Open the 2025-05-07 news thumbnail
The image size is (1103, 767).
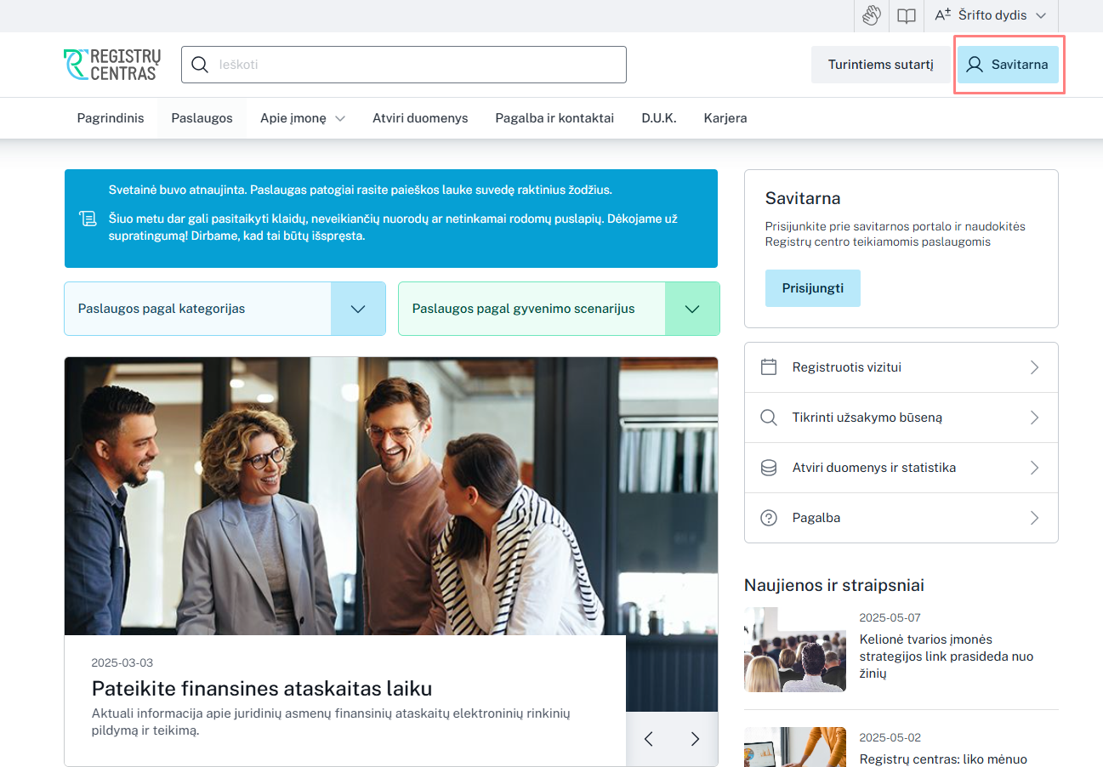[795, 650]
